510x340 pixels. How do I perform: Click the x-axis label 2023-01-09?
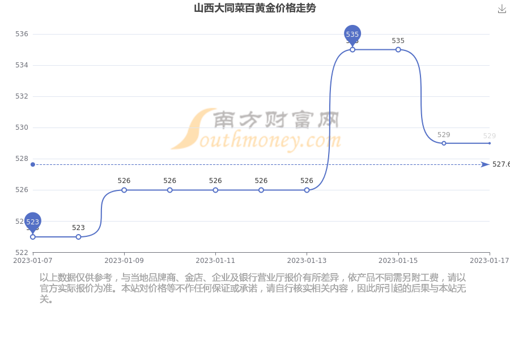(x=124, y=261)
